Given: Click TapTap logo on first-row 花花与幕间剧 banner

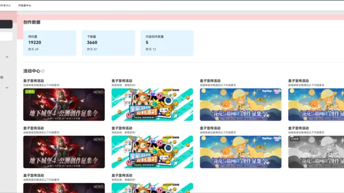Looking at the screenshot, I should 267,91.
